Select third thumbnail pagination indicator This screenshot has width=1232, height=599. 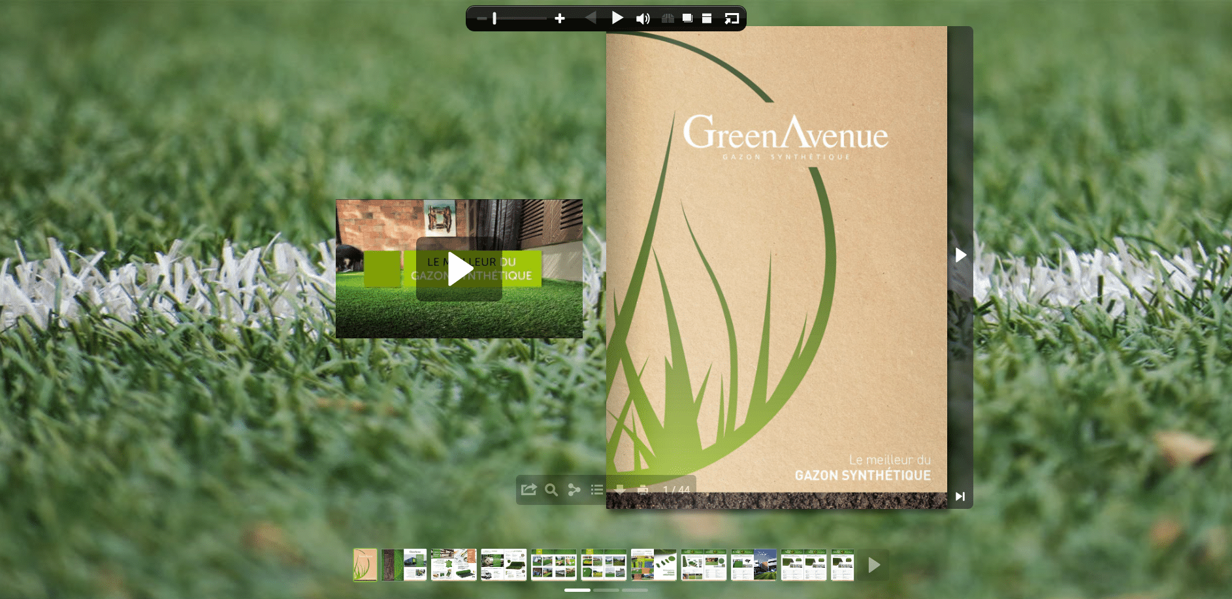tap(635, 590)
